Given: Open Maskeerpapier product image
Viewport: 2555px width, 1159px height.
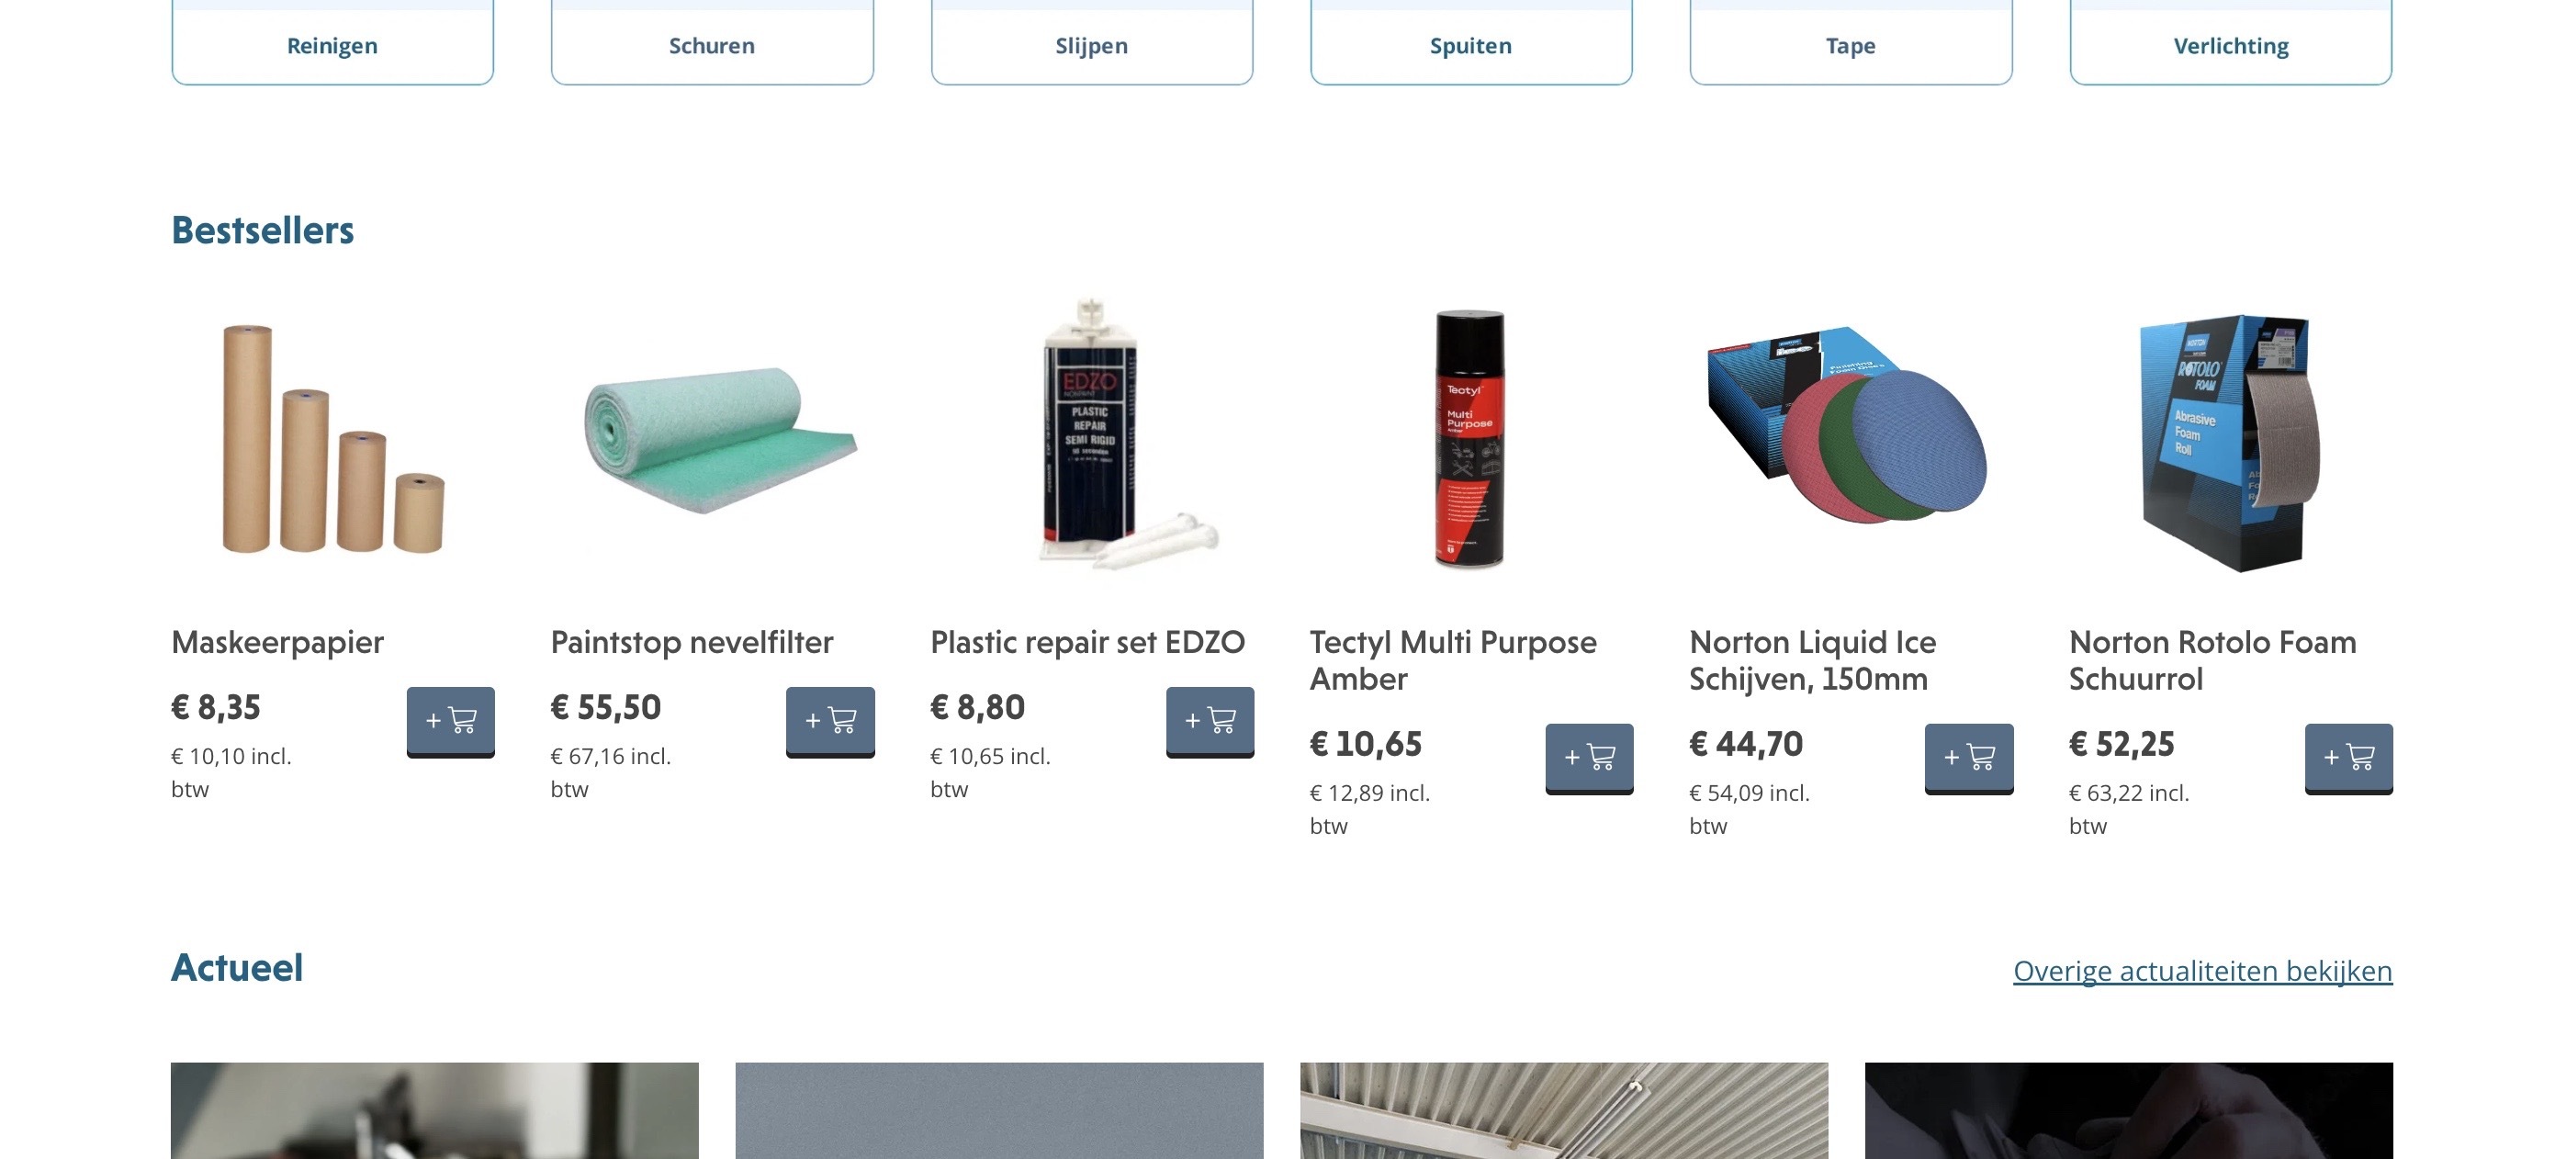Looking at the screenshot, I should click(332, 437).
